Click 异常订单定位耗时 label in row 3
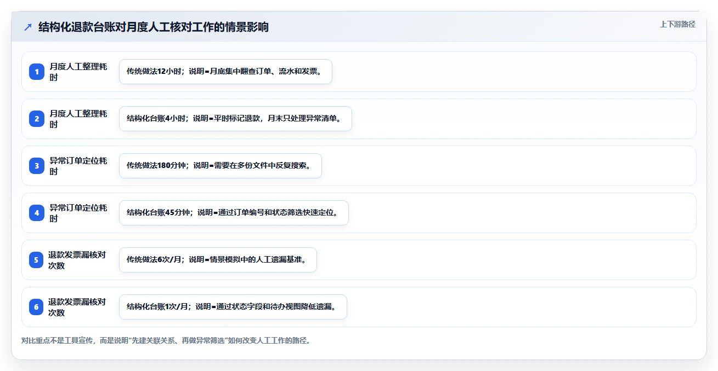Viewport: 718px width, 371px height. pyautogui.click(x=78, y=166)
